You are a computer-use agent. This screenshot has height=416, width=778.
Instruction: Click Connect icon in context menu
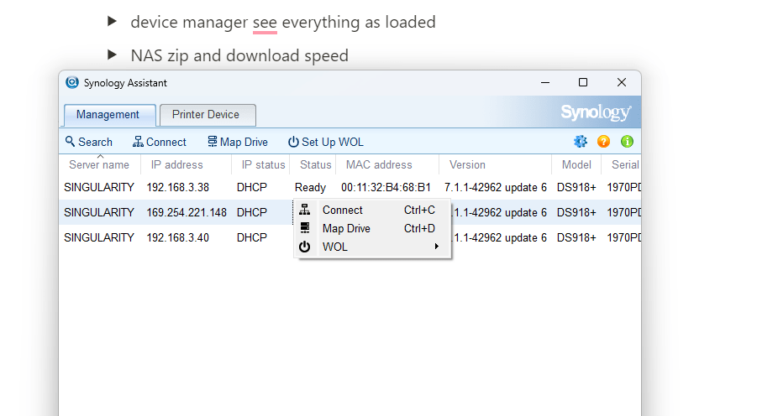point(305,210)
